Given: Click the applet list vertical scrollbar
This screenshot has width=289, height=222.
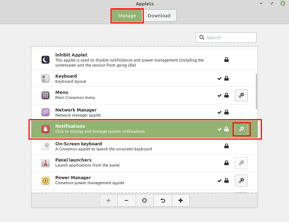Looking at the screenshot, I should click(256, 91).
